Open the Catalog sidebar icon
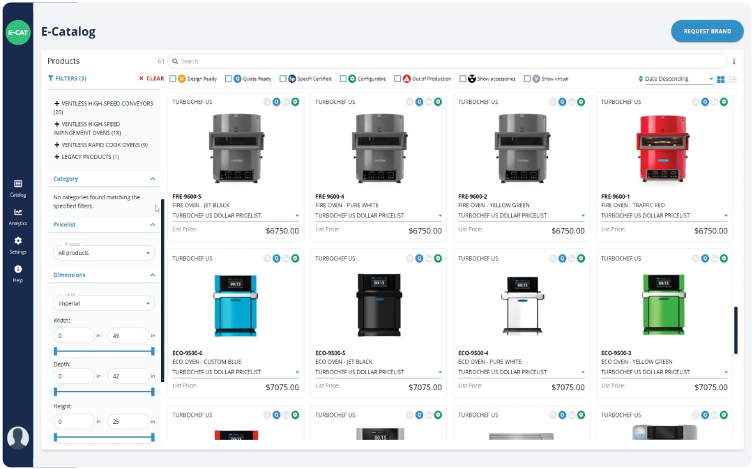Image resolution: width=753 pixels, height=469 pixels. click(x=17, y=184)
